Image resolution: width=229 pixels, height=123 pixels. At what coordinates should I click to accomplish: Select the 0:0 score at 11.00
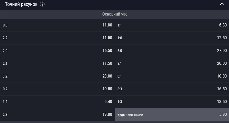[57, 25]
